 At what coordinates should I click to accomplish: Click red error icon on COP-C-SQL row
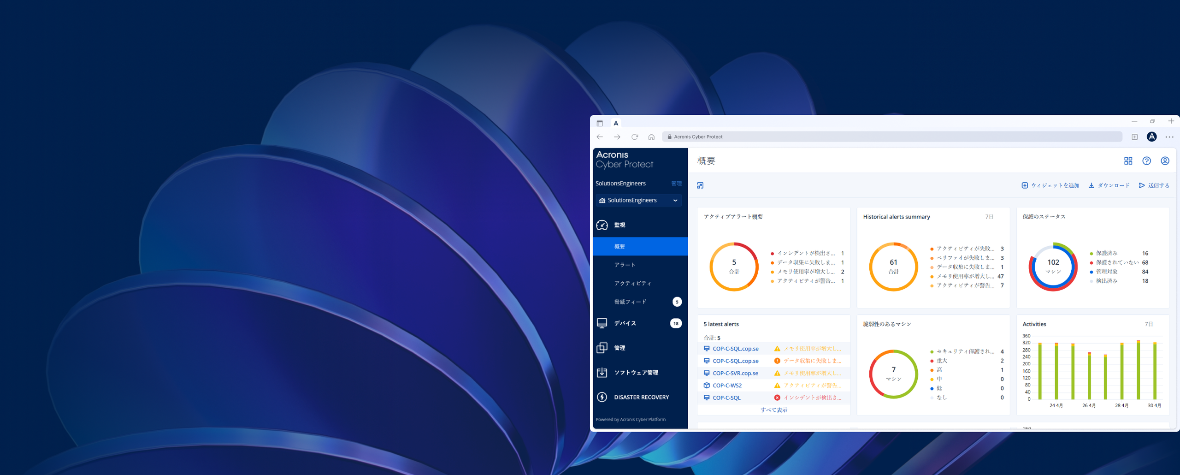[777, 398]
